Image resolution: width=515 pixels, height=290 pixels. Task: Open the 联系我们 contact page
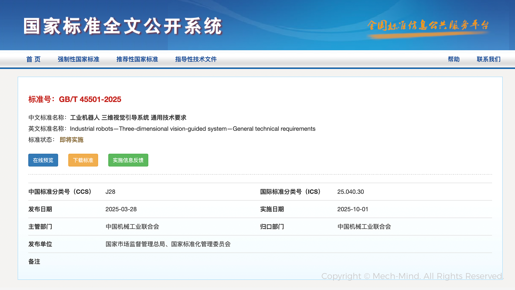click(488, 59)
